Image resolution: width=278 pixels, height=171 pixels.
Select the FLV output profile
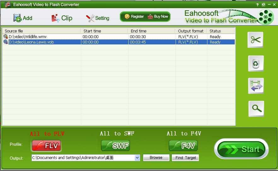[46, 146]
